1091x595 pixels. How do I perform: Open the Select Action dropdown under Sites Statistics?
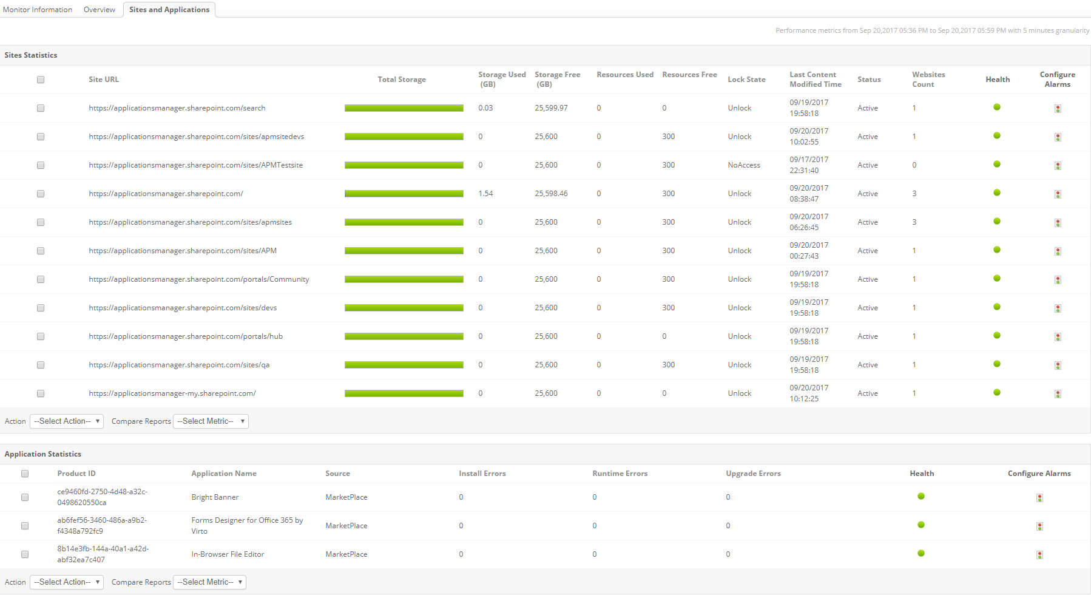[67, 421]
